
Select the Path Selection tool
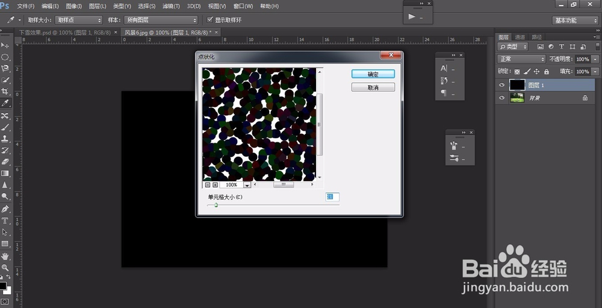5,232
